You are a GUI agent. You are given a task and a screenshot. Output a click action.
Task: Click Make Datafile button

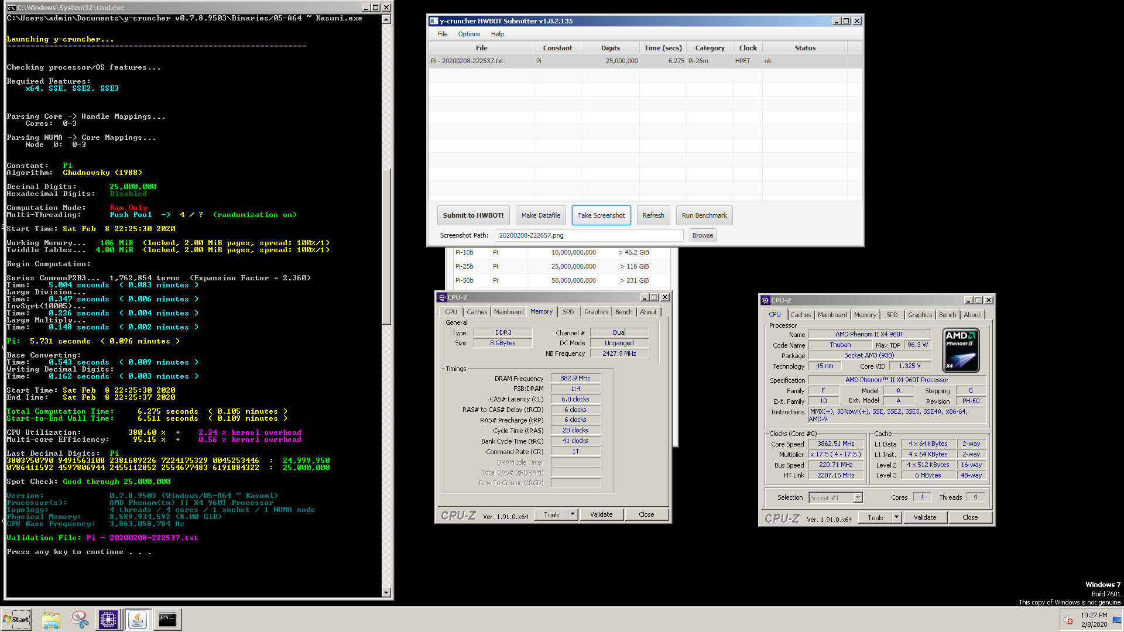(x=541, y=215)
